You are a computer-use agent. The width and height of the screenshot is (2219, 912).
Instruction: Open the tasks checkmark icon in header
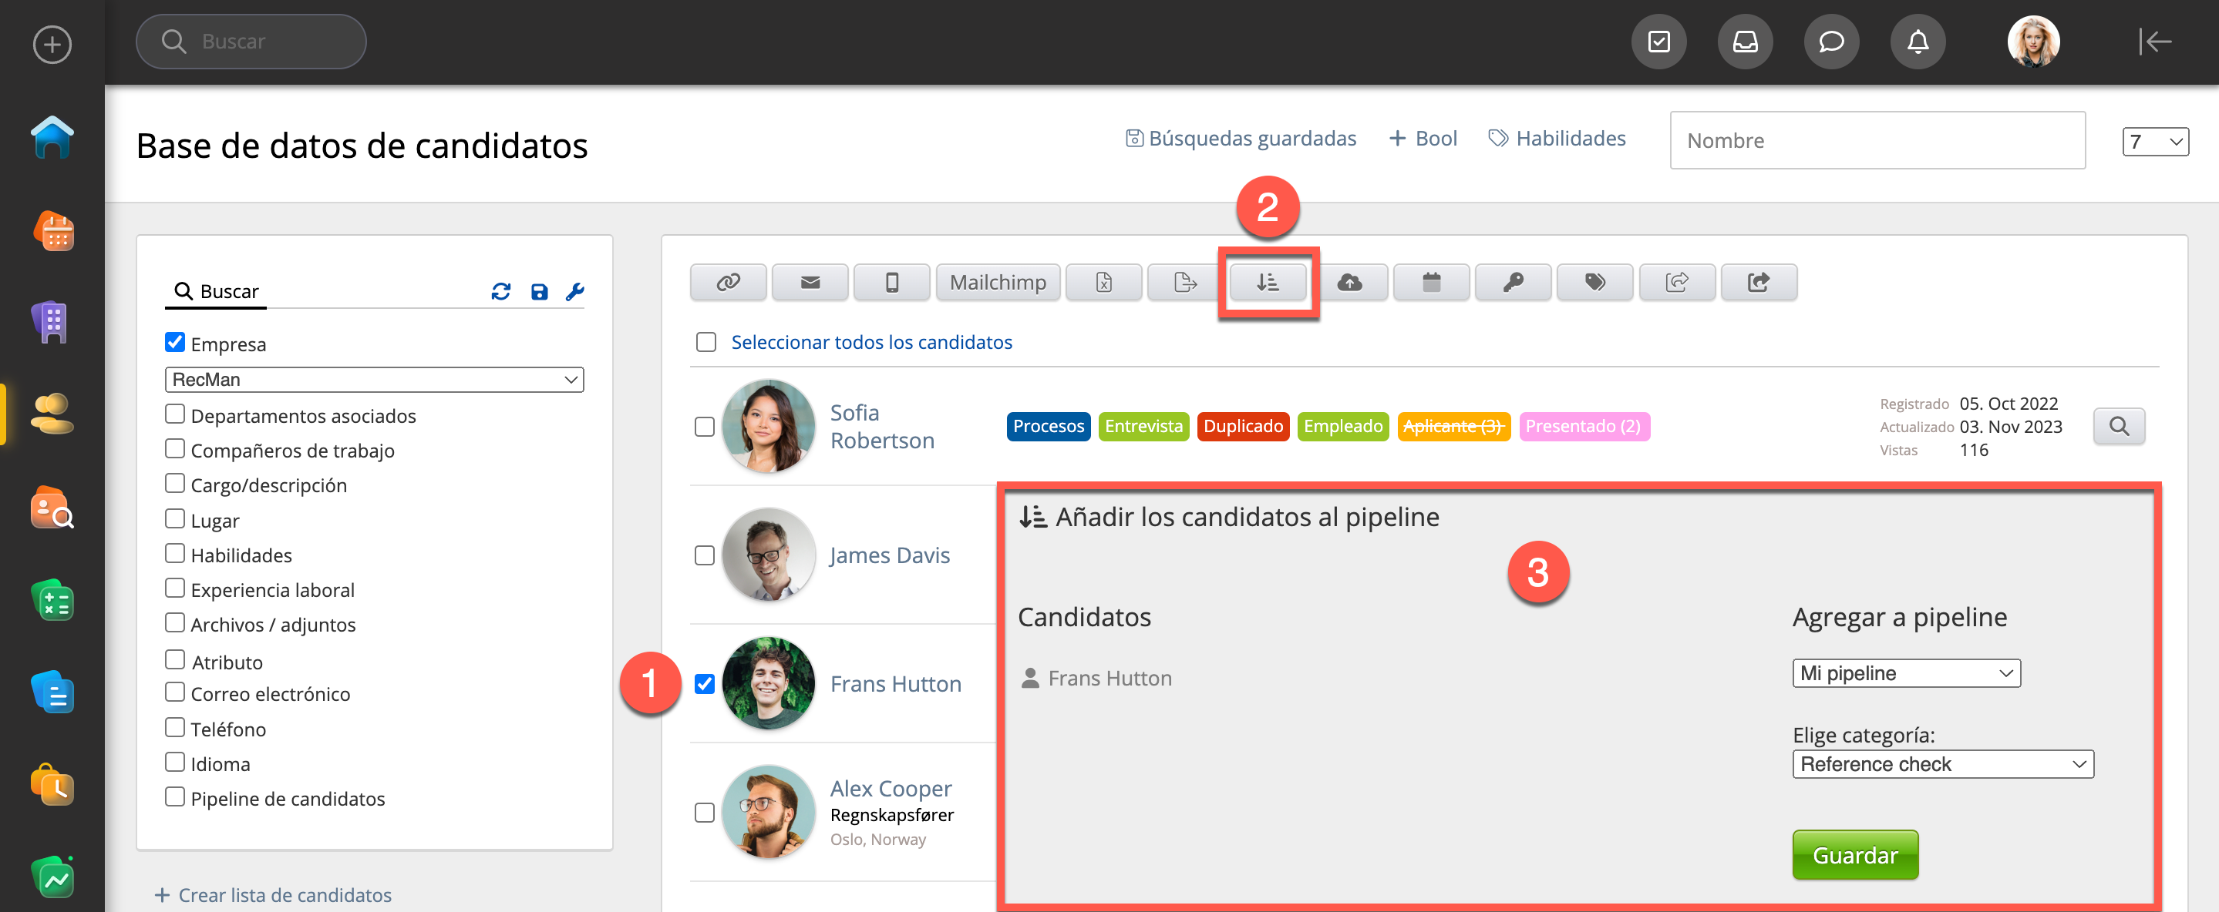[x=1658, y=42]
